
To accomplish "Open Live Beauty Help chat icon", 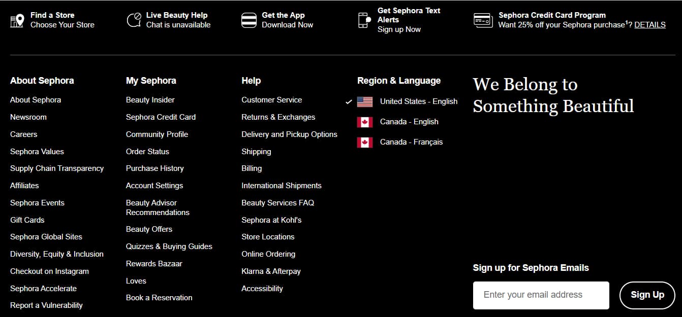I will coord(133,19).
